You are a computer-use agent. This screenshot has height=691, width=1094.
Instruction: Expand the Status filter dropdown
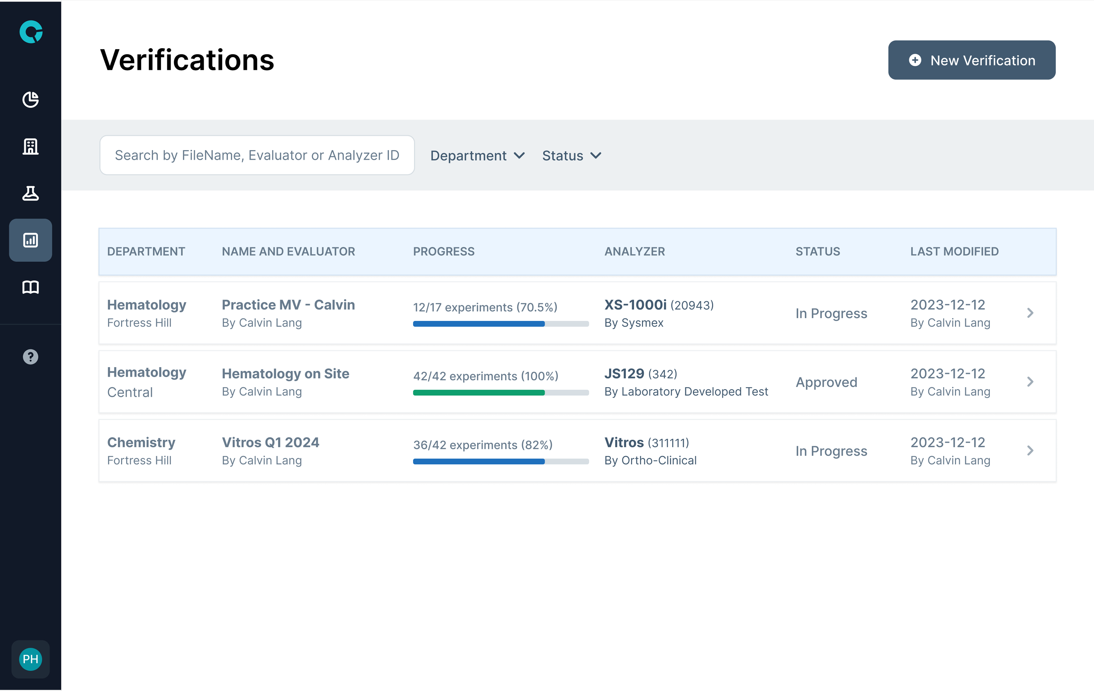click(571, 156)
